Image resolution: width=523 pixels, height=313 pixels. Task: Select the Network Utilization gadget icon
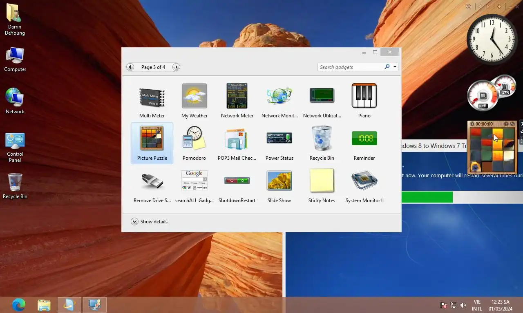(x=322, y=95)
